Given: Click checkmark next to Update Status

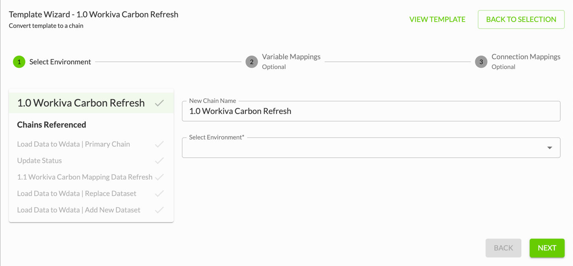Looking at the screenshot, I should pyautogui.click(x=160, y=161).
